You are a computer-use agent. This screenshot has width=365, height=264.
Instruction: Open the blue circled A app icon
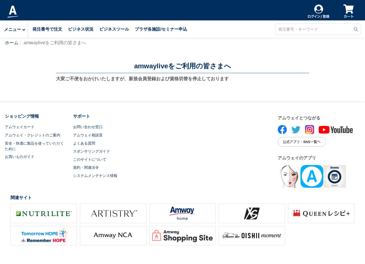[x=312, y=176]
